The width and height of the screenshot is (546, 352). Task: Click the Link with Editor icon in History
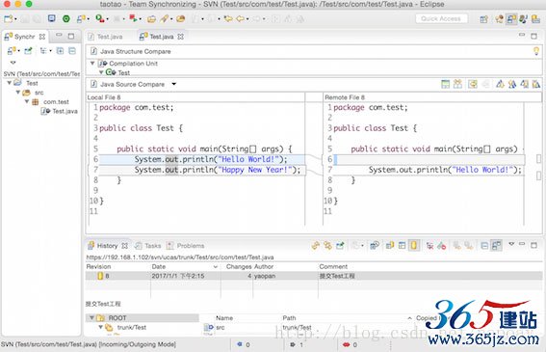coord(327,246)
